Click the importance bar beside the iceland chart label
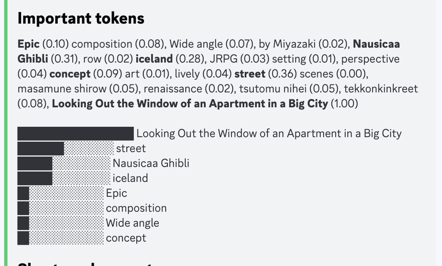Screen dimensions: 442x266 35,178
